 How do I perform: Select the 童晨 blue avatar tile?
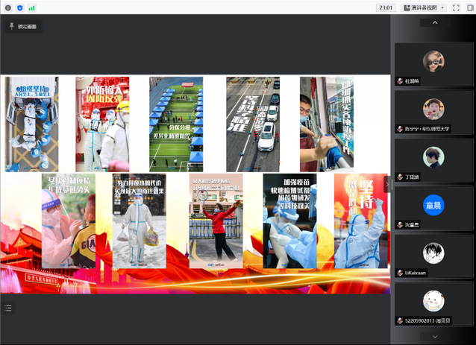click(433, 205)
